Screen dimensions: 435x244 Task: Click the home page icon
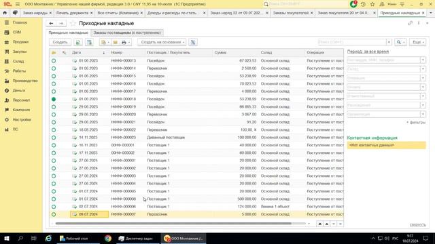tap(5, 13)
